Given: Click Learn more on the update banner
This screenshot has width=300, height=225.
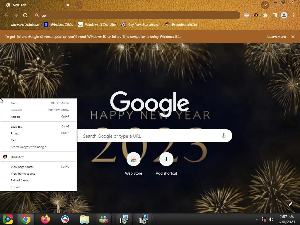Looking at the screenshot, I should point(277,37).
